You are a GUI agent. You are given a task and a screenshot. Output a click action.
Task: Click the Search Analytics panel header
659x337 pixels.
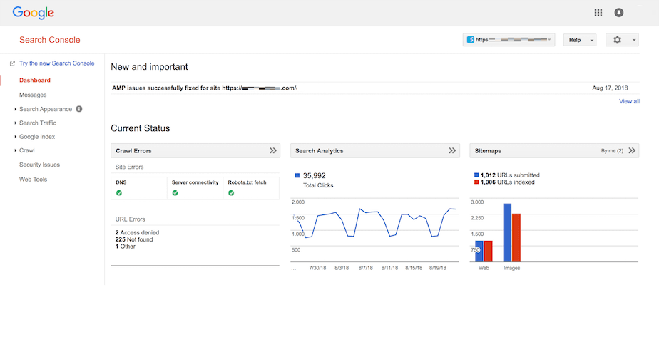point(375,150)
